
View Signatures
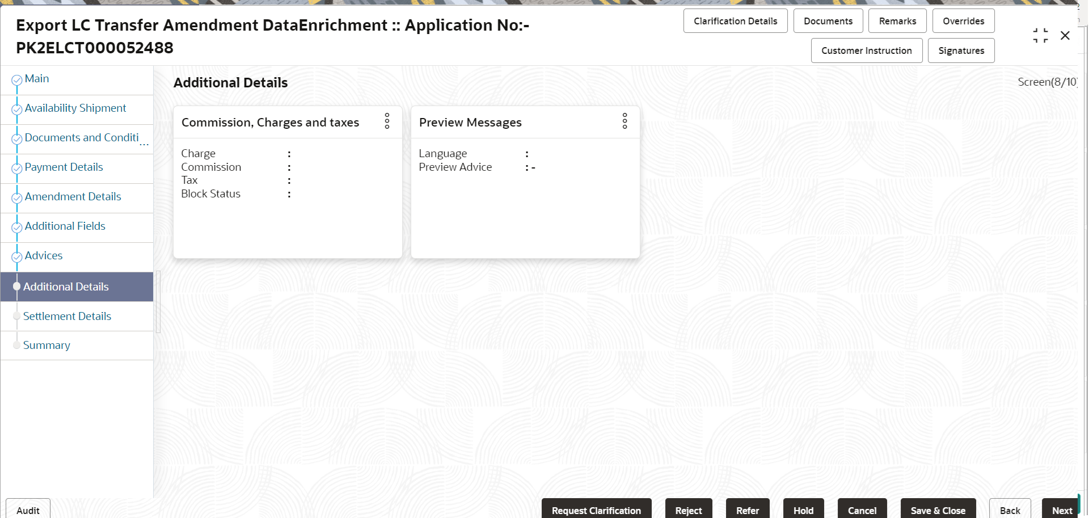(961, 50)
